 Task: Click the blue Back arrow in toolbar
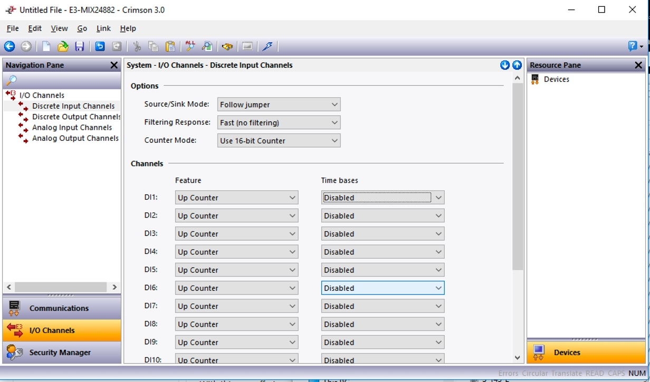point(9,46)
